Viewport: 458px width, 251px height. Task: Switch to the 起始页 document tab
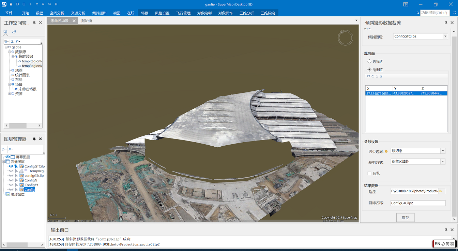(x=87, y=20)
